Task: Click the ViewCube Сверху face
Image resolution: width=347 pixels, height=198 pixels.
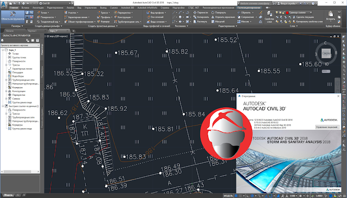Action: point(326,53)
